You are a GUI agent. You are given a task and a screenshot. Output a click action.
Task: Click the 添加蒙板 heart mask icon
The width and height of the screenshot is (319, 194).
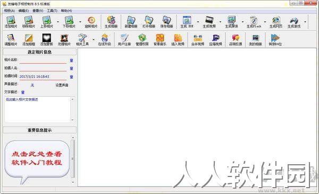[x=46, y=39]
